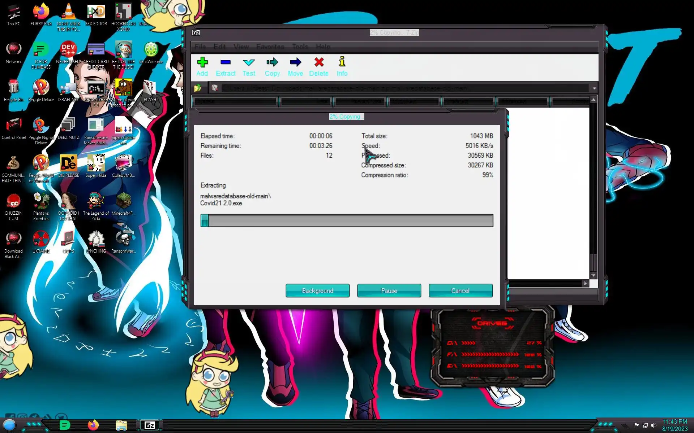Screen dimensions: 694x433
Task: Open the address bar path dropdown
Action: [x=594, y=88]
